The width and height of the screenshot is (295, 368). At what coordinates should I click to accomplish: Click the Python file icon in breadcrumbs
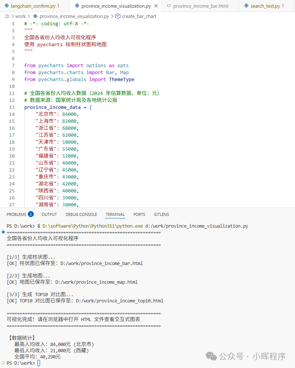point(35,16)
